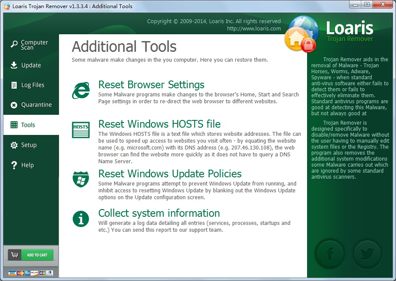396x281 pixels.
Task: Click the HOSTS file icon
Action: tap(81, 130)
